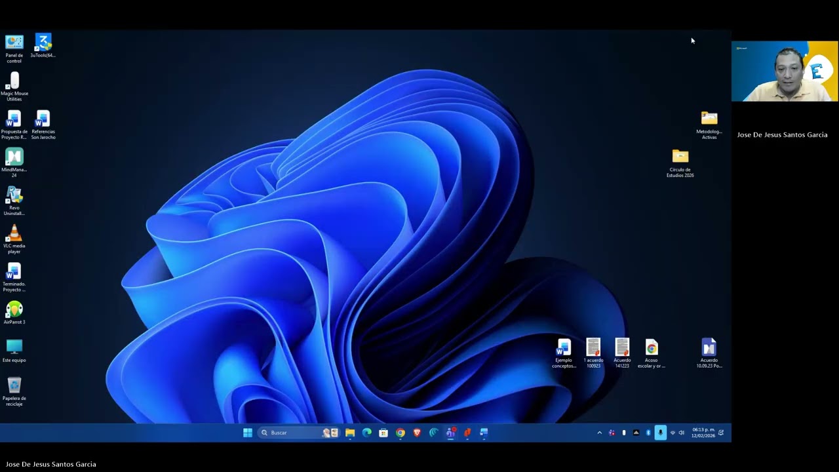
Task: Select the Papelera de reciclaje icon
Action: pos(14,391)
